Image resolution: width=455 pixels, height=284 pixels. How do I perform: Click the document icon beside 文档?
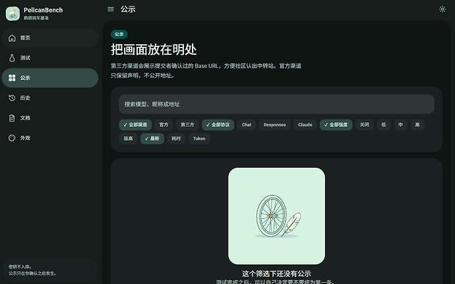tap(12, 118)
